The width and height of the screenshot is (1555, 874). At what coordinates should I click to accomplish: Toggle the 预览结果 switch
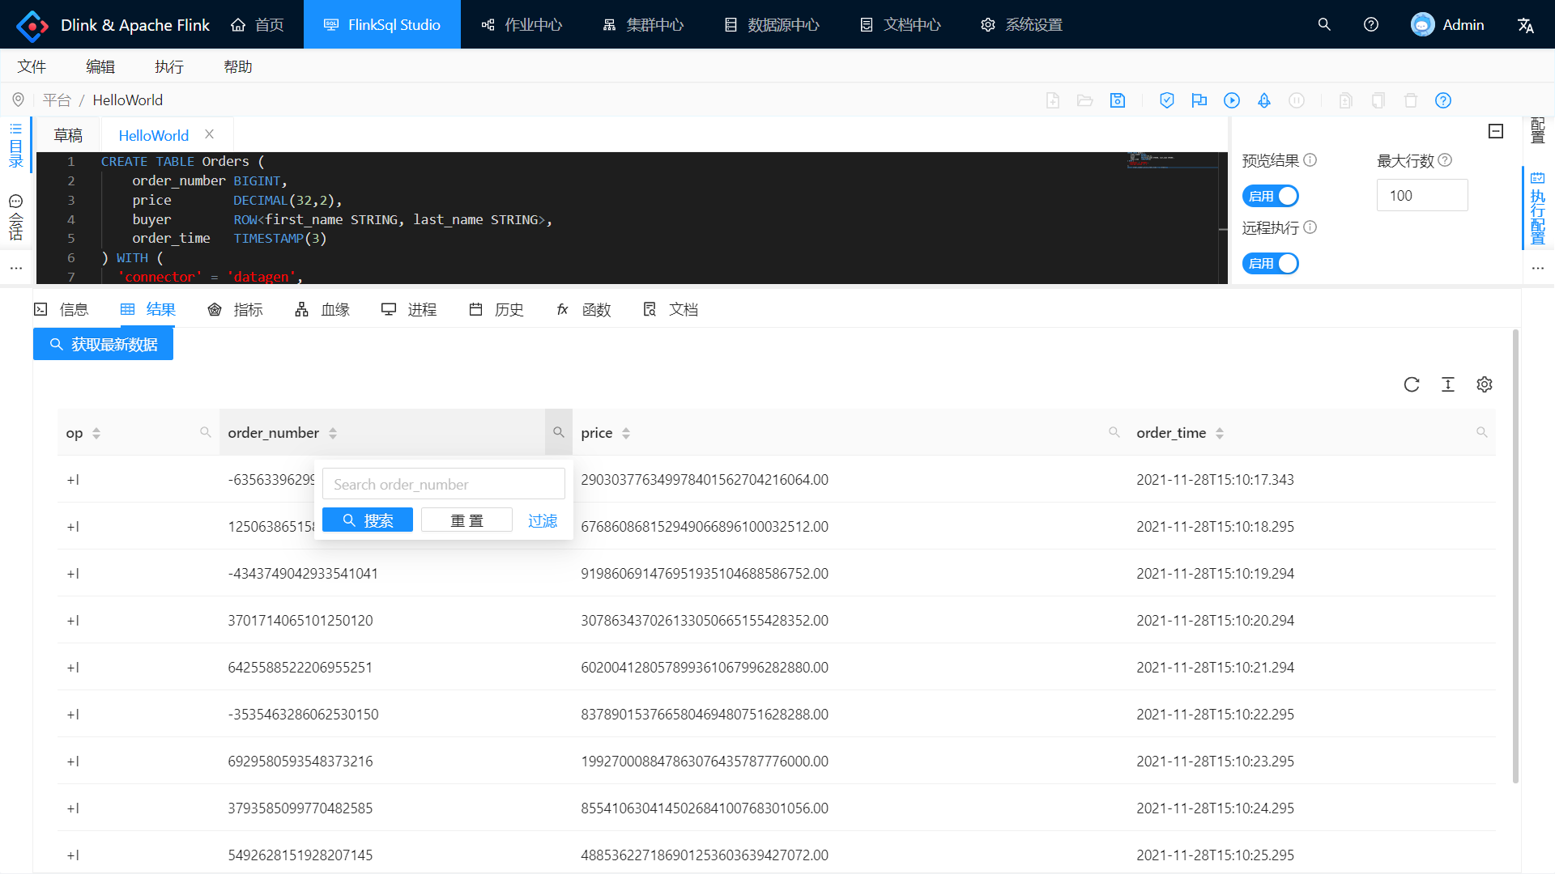click(1271, 196)
